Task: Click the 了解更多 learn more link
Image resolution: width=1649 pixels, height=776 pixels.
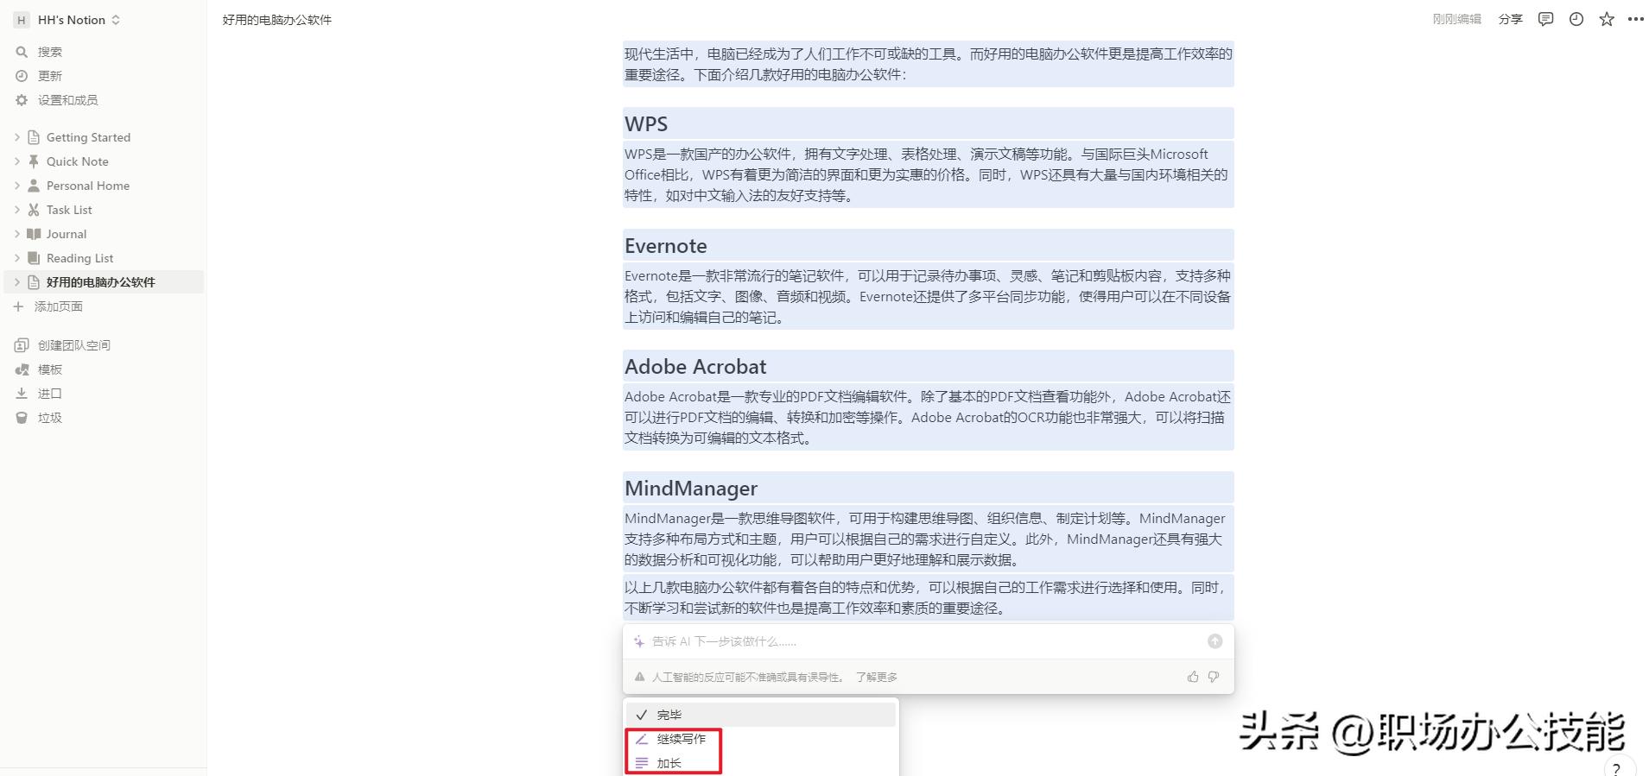Action: (x=877, y=677)
